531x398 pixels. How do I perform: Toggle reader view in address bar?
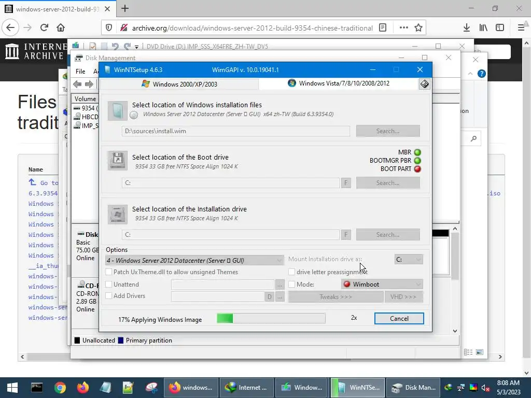pos(383,27)
